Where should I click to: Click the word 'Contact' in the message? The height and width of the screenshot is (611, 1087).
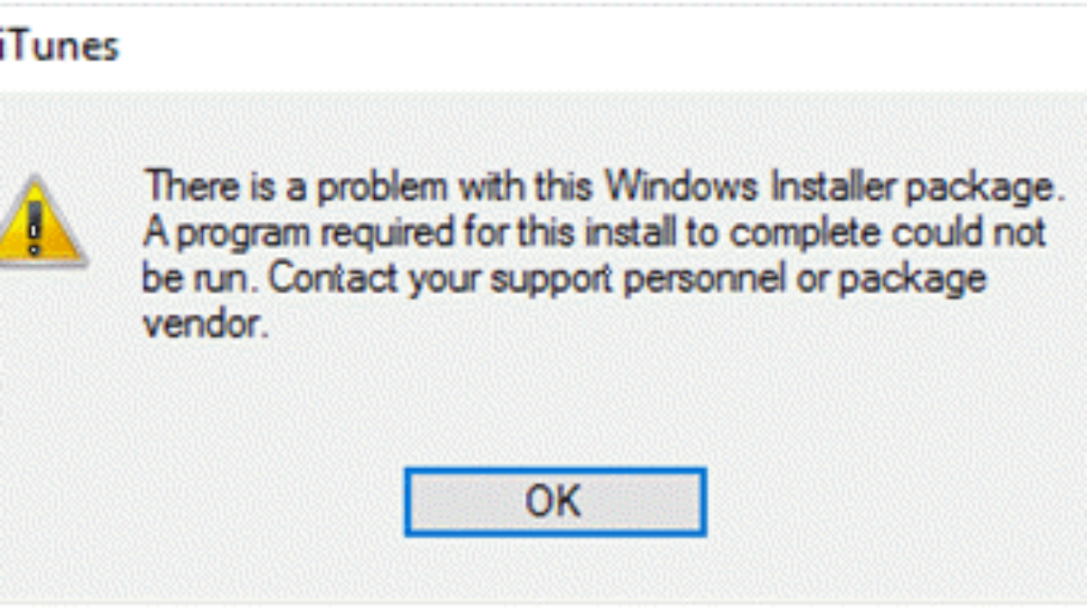pos(332,278)
